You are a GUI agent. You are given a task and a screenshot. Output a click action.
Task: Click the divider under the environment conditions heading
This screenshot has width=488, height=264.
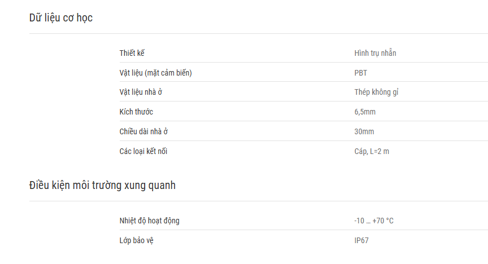[x=259, y=201]
